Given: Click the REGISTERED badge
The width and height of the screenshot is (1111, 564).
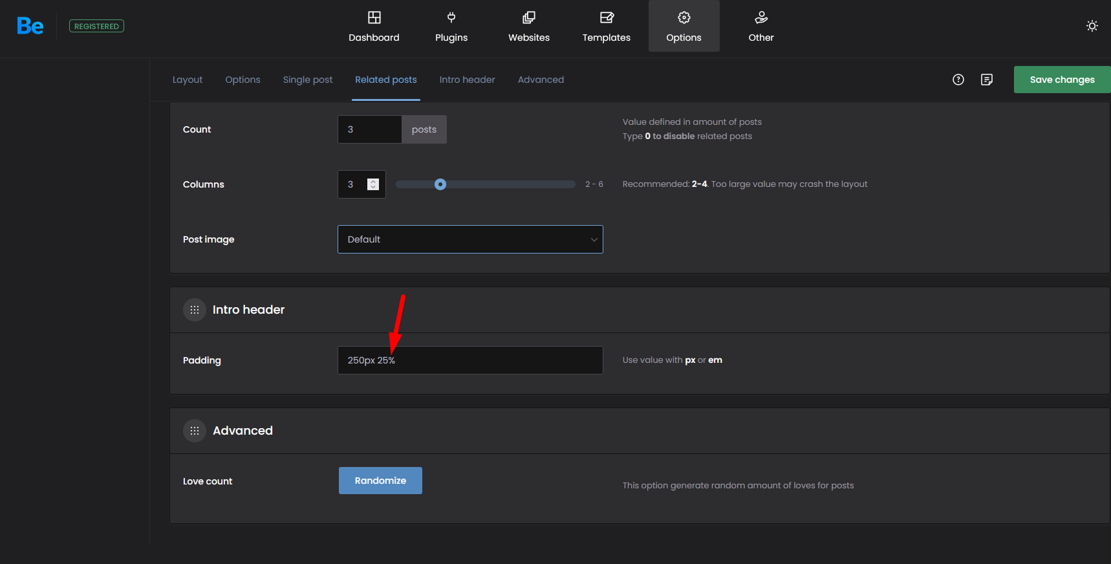Looking at the screenshot, I should 96,27.
